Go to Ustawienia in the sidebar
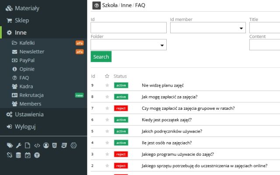Viewport: 280px width, 175px height. [29, 114]
